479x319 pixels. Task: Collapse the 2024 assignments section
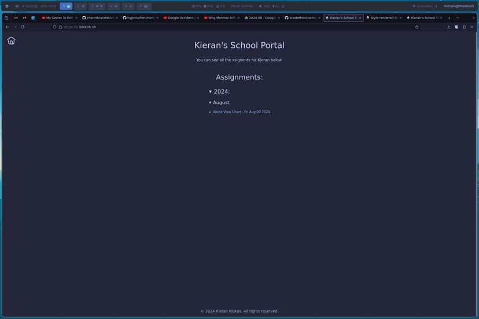(x=211, y=92)
